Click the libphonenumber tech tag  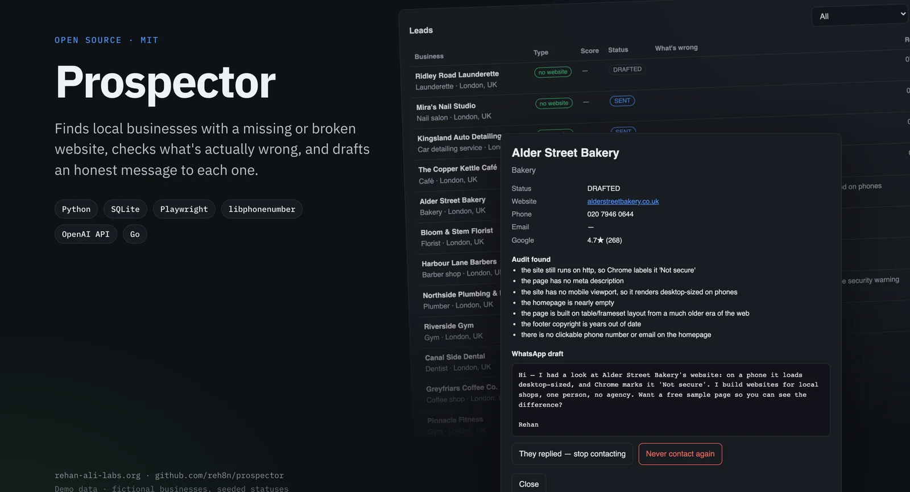262,209
